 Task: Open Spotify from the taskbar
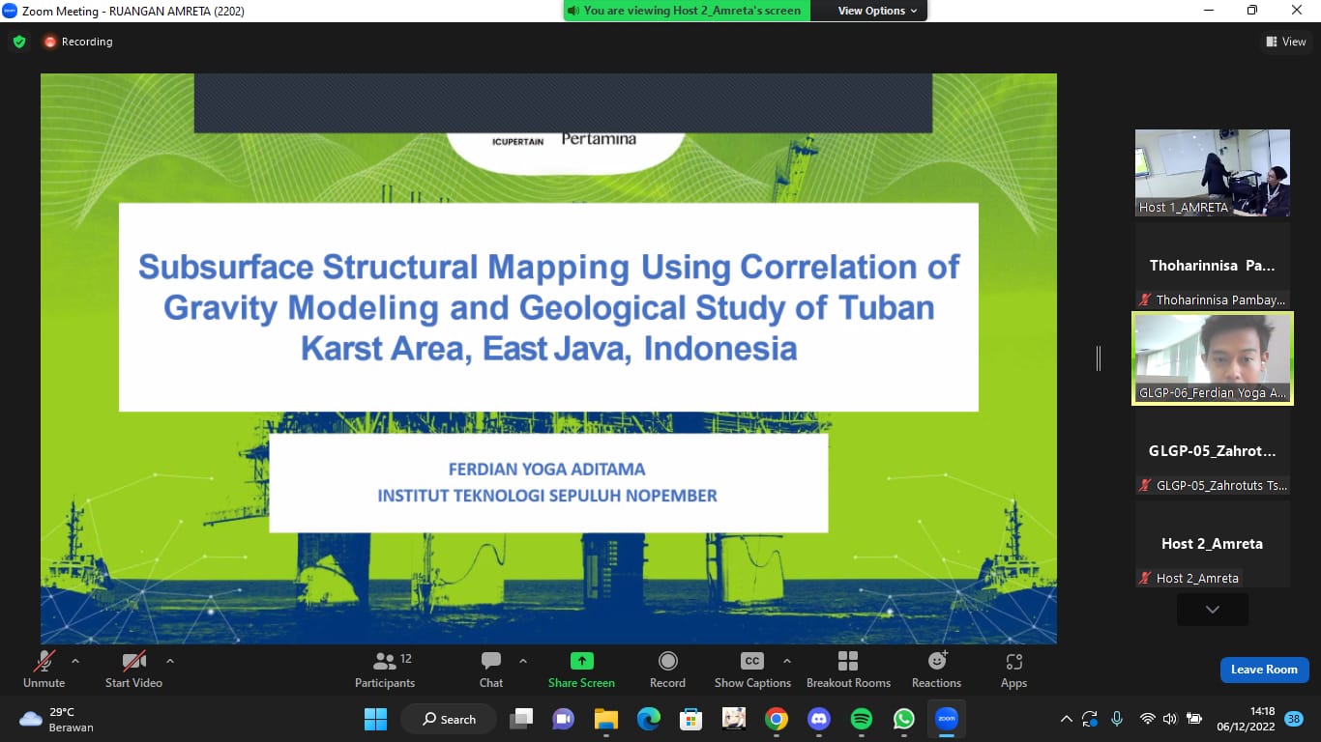coord(861,719)
